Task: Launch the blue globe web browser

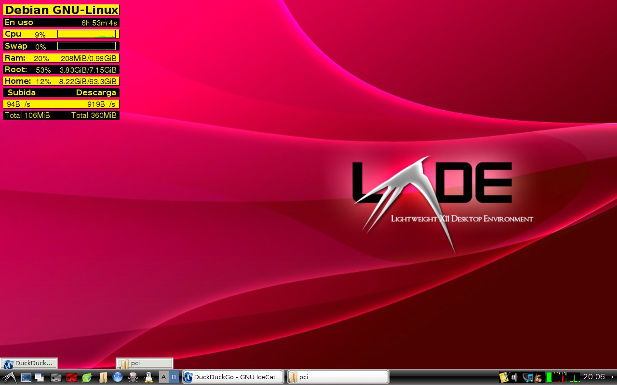Action: click(118, 377)
